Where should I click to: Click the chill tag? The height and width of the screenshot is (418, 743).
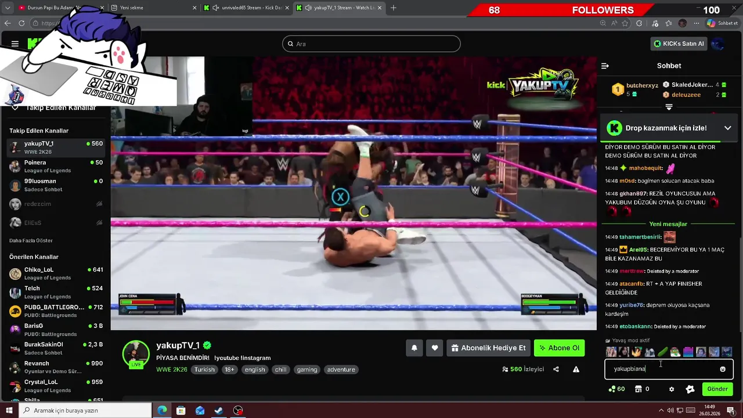[281, 369]
